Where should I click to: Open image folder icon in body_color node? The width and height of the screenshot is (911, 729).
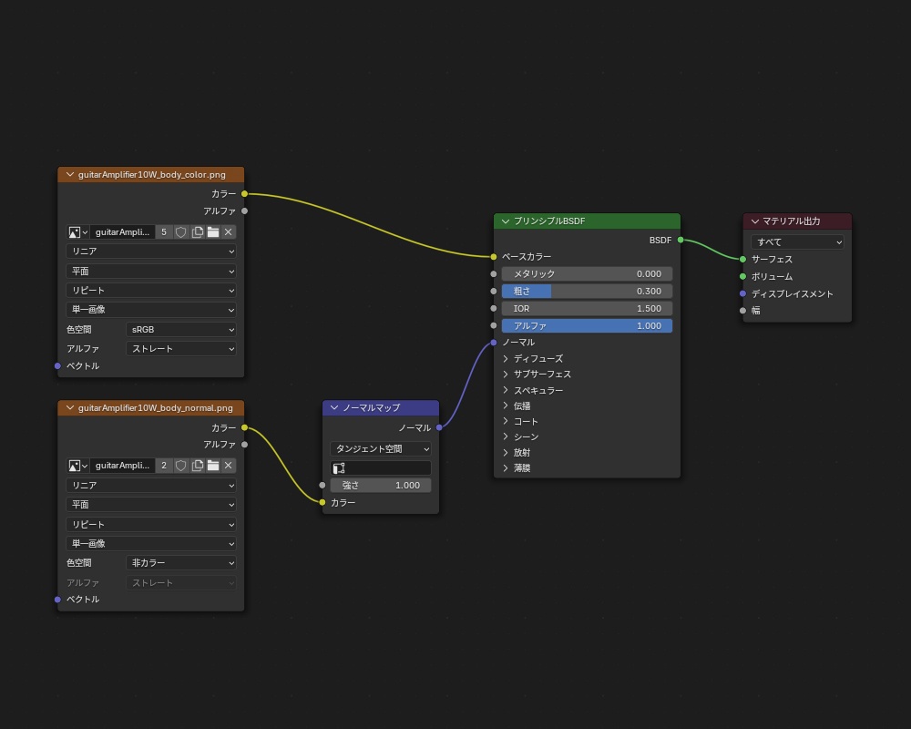point(213,232)
